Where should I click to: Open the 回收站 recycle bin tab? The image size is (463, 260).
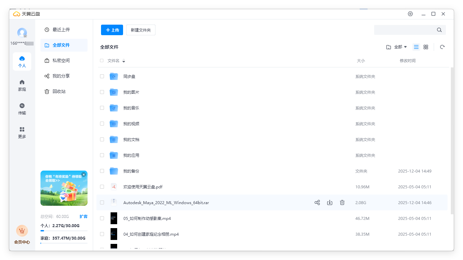point(59,91)
